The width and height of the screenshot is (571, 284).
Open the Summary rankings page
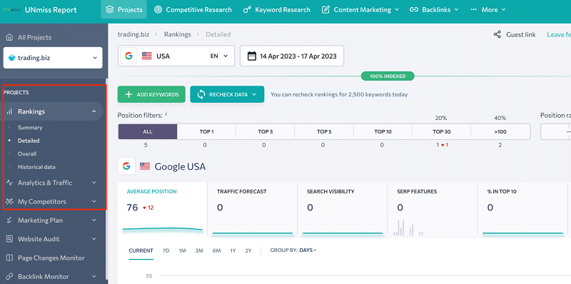coord(30,128)
